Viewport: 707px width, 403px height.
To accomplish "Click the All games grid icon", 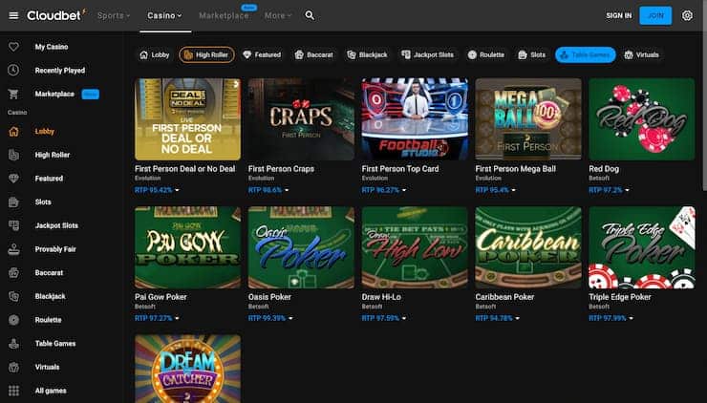I will point(13,391).
